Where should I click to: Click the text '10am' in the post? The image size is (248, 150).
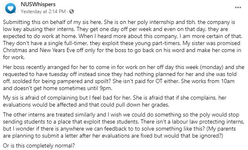(x=228, y=81)
